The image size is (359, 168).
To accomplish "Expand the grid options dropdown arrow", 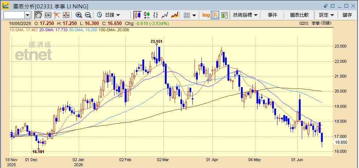I will [194, 15].
